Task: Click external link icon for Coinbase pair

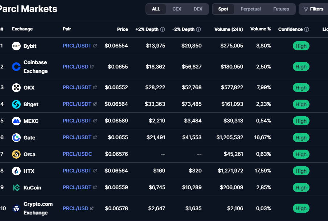Action: [92, 67]
